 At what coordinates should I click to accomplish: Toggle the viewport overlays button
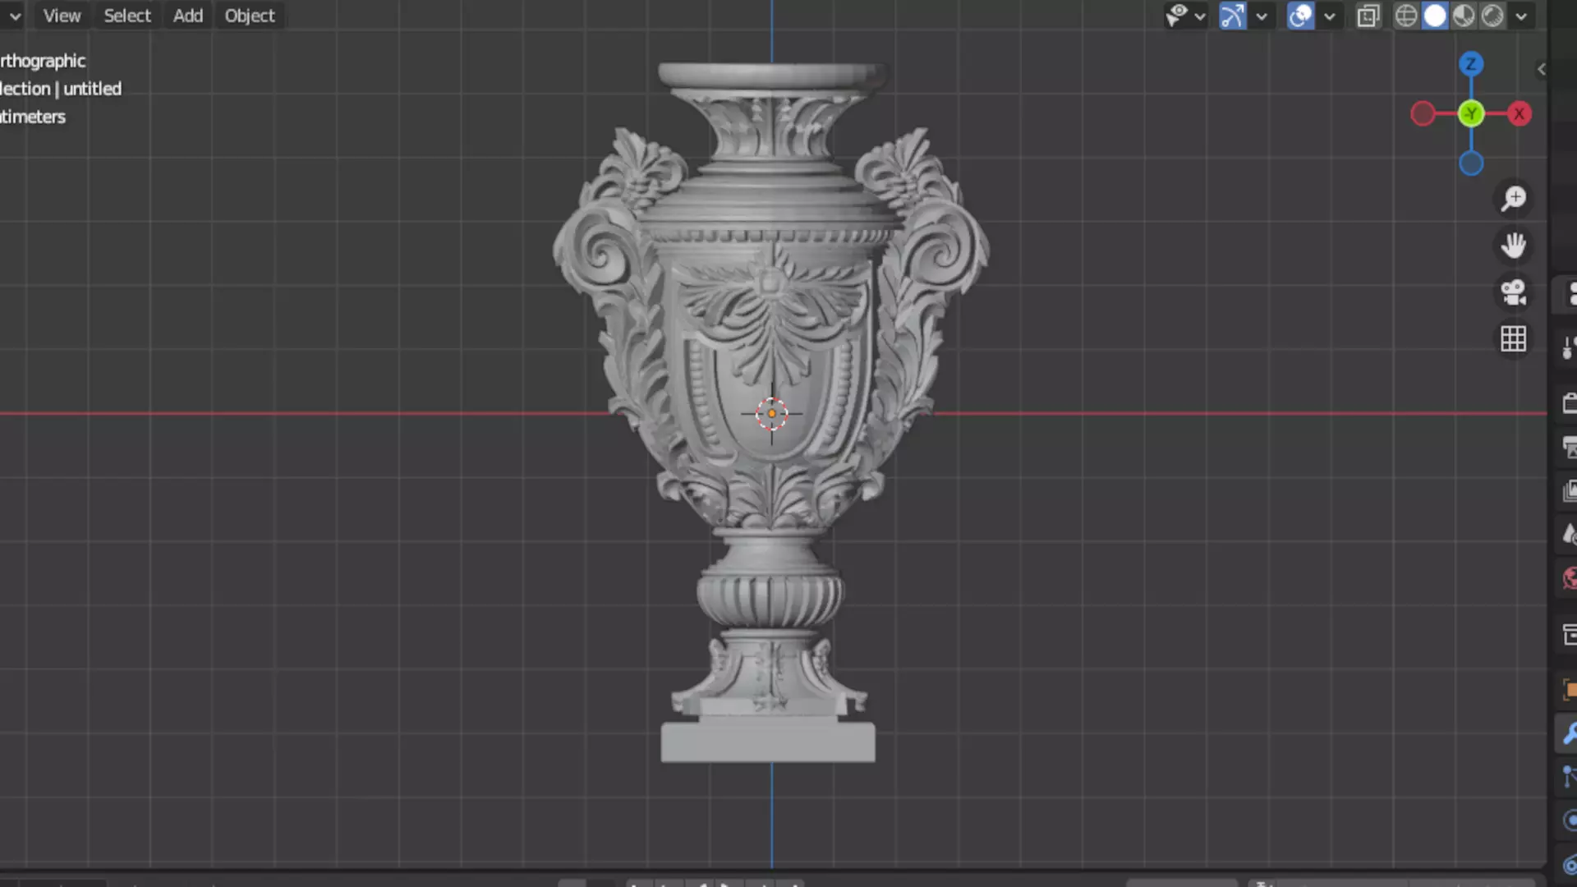click(1300, 16)
